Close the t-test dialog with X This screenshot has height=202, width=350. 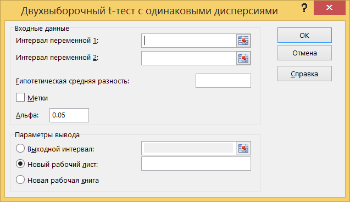(330, 8)
